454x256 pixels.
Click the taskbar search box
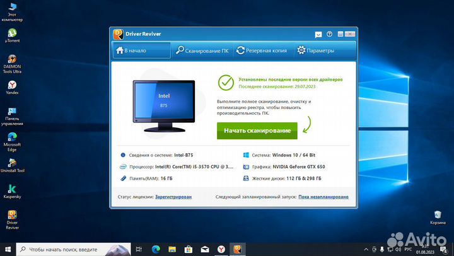(x=74, y=249)
